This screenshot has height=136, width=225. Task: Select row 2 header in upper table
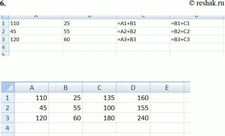coord(5,31)
